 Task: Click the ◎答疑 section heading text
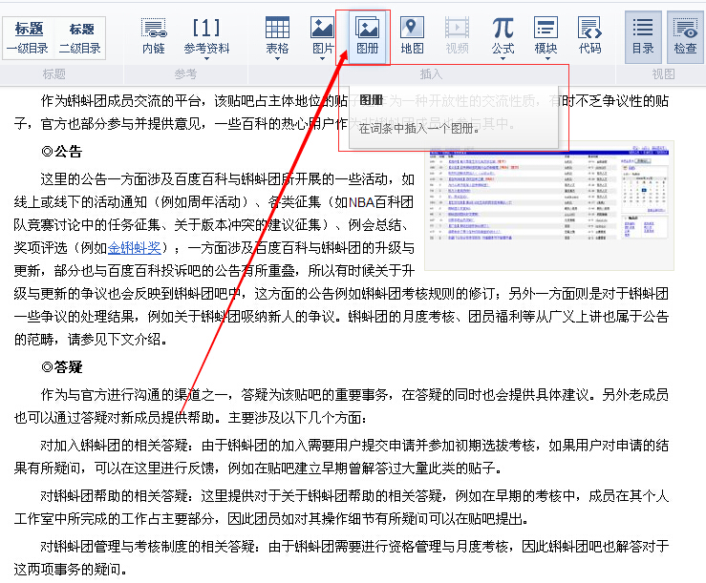tap(62, 366)
